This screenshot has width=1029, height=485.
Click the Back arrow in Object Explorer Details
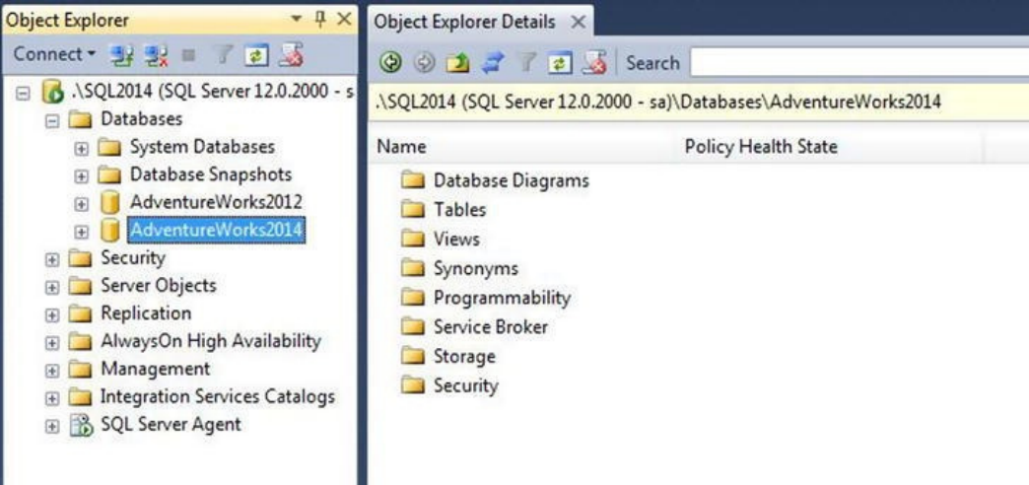point(391,63)
